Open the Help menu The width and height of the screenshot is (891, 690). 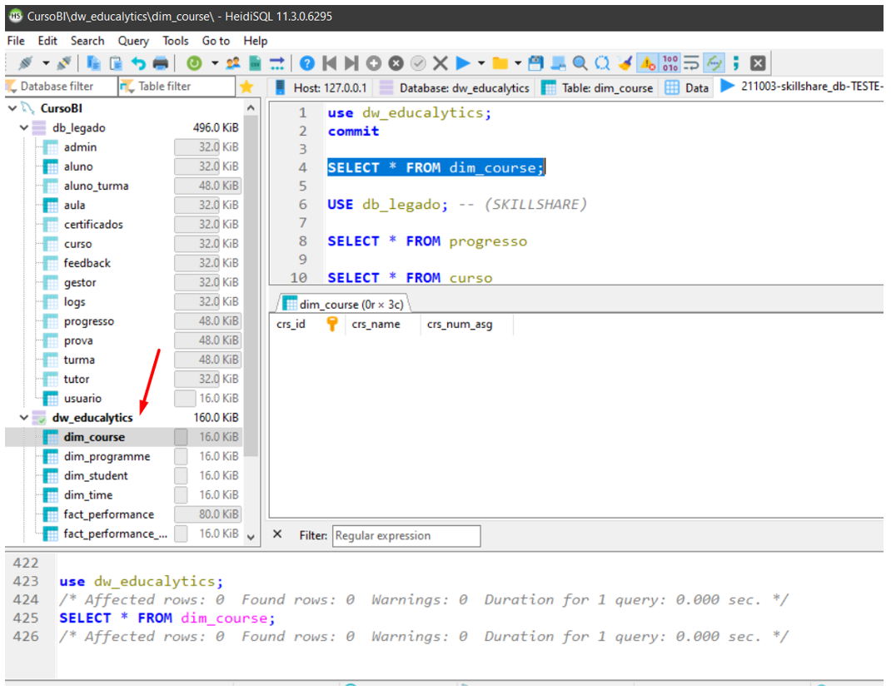point(256,41)
